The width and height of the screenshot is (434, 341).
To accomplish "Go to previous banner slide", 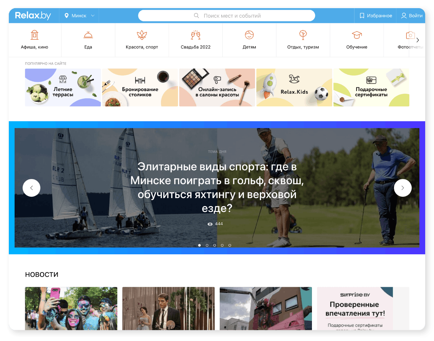I will (x=32, y=188).
